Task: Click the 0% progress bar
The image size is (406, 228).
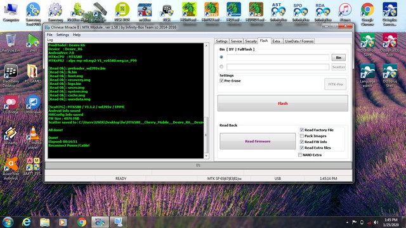Action: point(199,165)
